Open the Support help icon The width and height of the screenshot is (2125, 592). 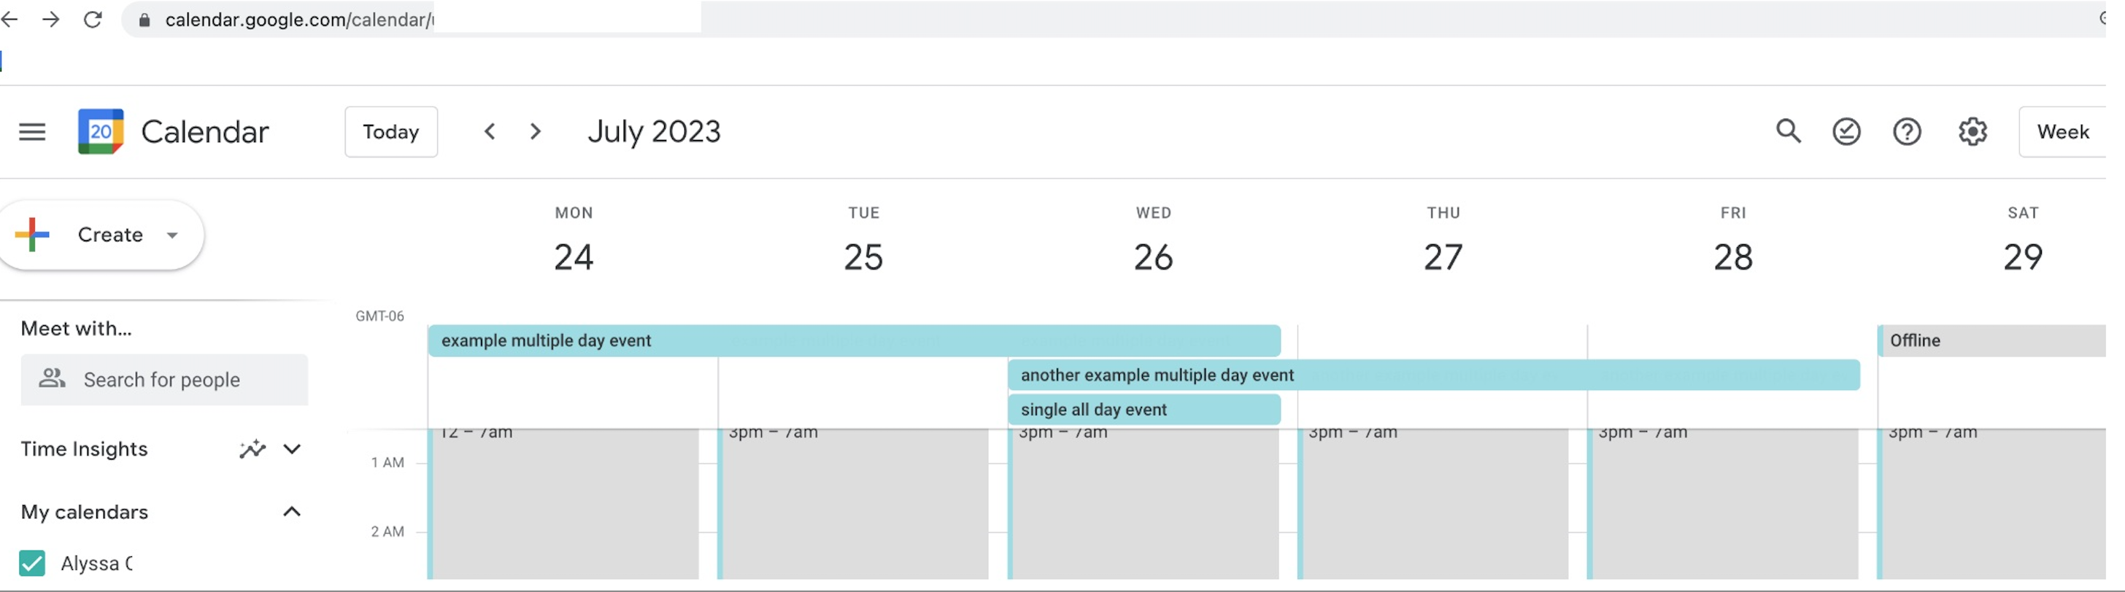coord(1906,132)
